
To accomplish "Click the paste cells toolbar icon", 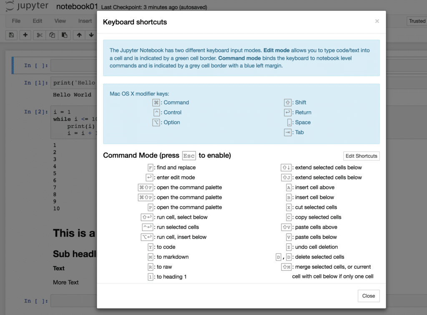I will tap(65, 35).
